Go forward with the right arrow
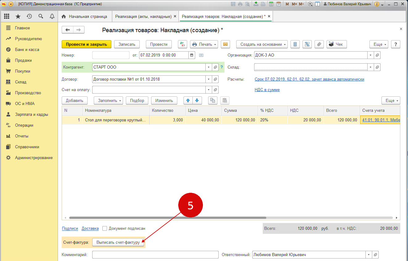 [79, 30]
